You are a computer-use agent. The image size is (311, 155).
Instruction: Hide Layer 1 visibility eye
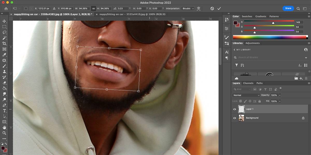[235, 109]
